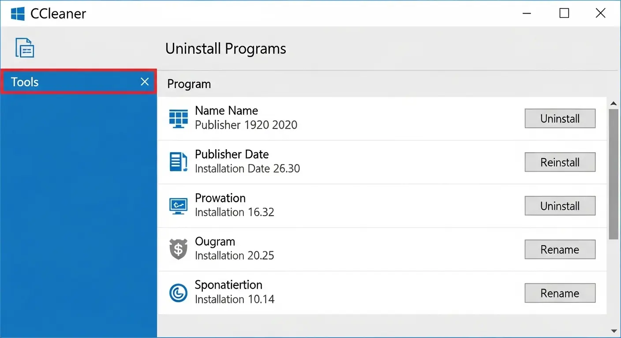Select "Installation Date 26.30" text

247,169
